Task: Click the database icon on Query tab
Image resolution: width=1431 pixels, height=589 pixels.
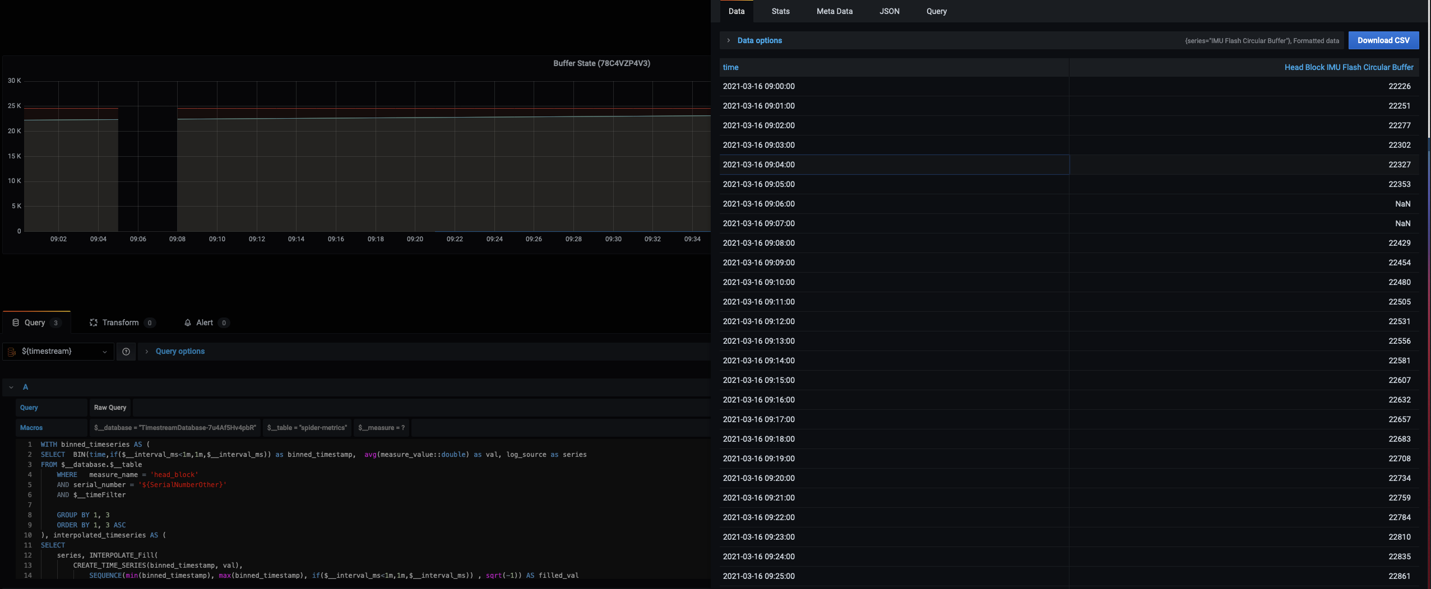Action: [x=16, y=322]
